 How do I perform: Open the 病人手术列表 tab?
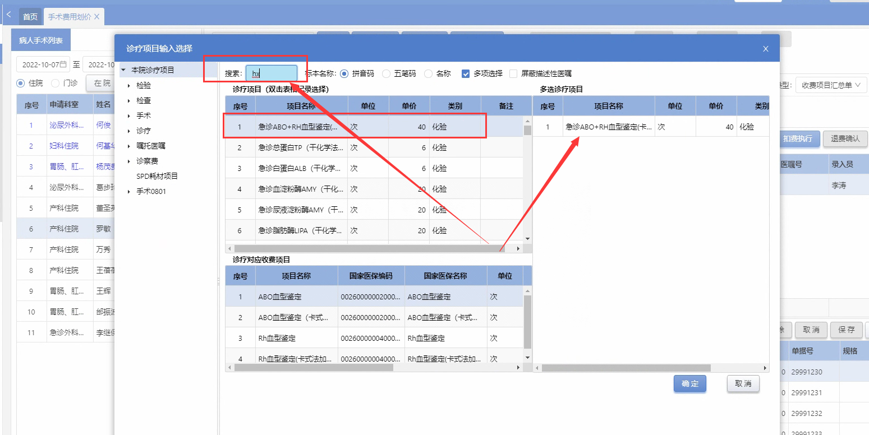click(x=41, y=40)
